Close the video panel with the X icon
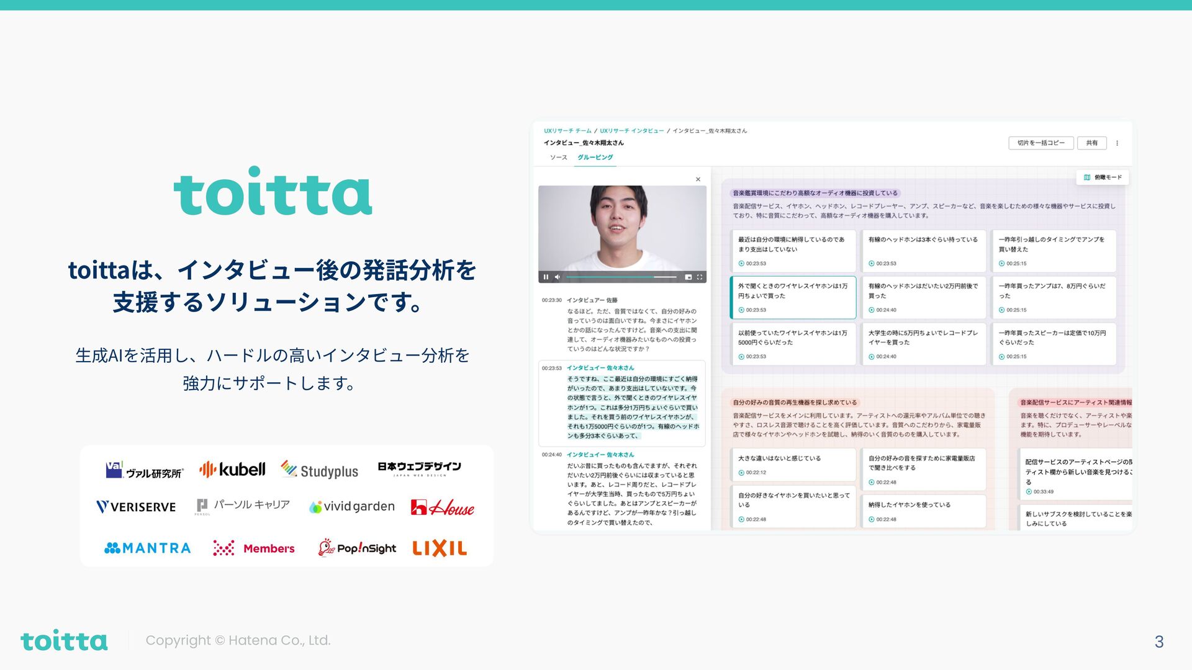This screenshot has width=1192, height=670. (698, 179)
